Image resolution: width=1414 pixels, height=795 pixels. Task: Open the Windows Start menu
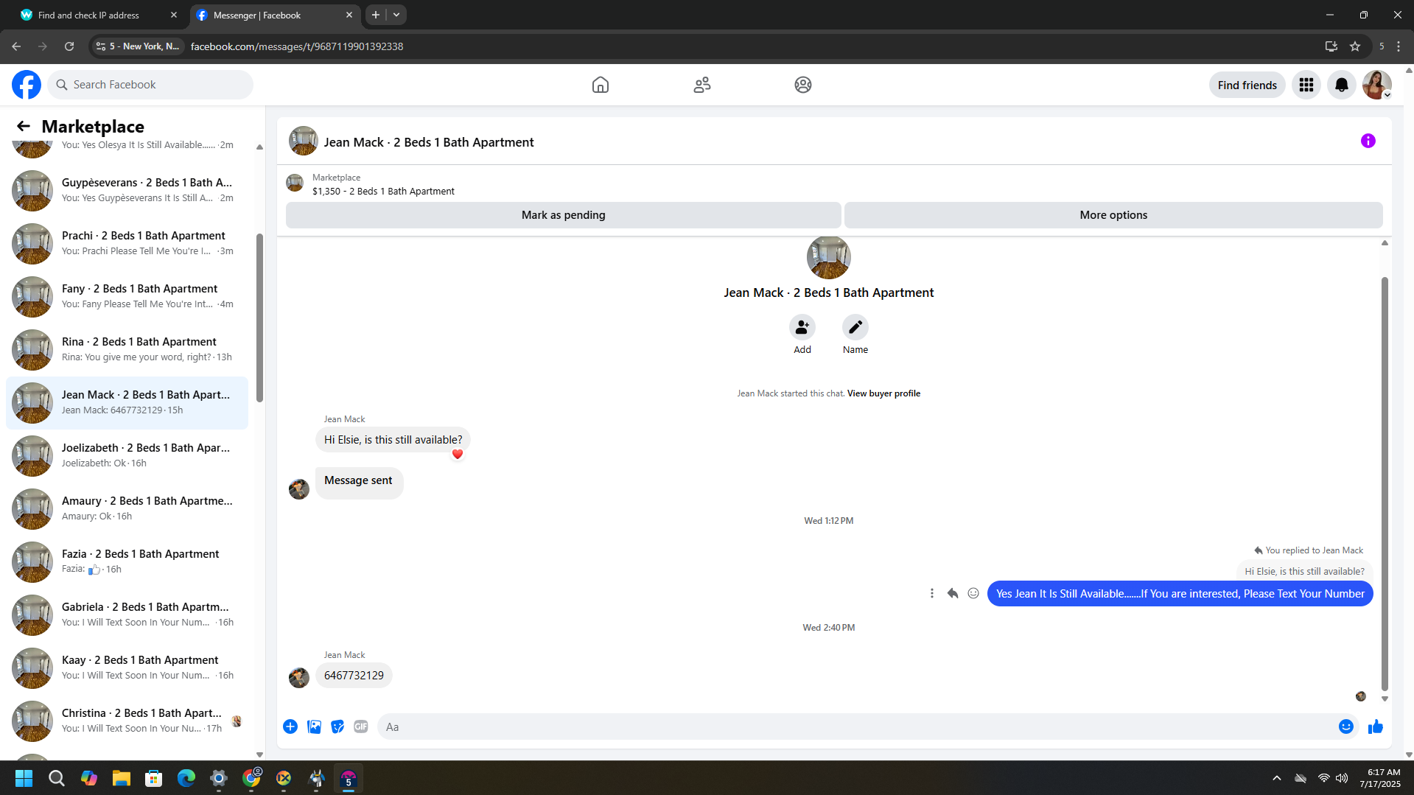[x=24, y=778]
